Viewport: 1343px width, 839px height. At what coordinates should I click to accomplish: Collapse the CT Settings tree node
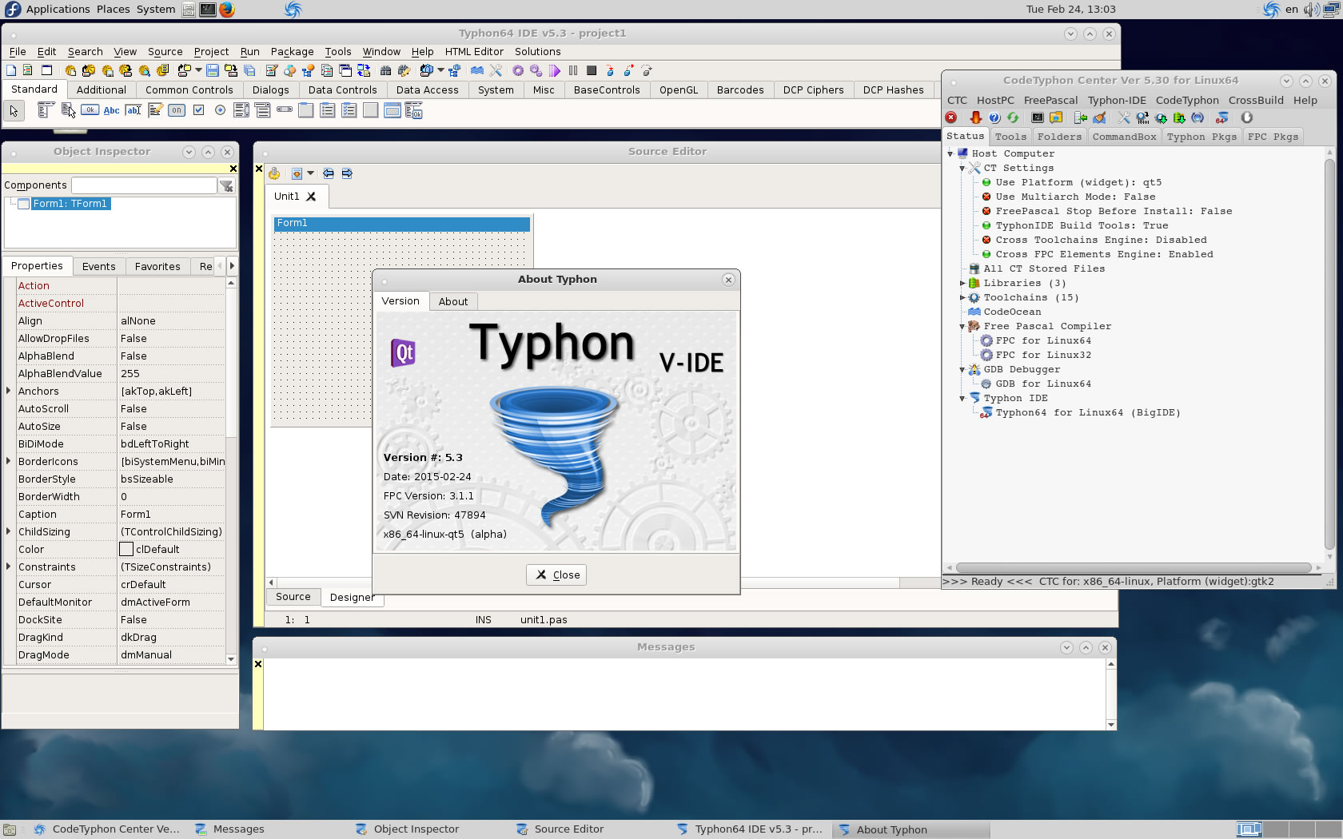(x=962, y=169)
